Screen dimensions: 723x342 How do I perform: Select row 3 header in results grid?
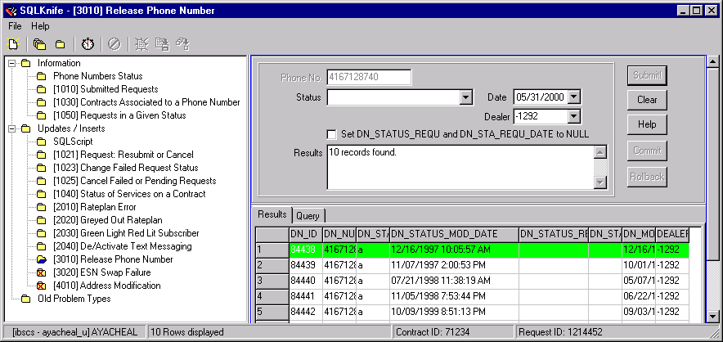coord(269,280)
